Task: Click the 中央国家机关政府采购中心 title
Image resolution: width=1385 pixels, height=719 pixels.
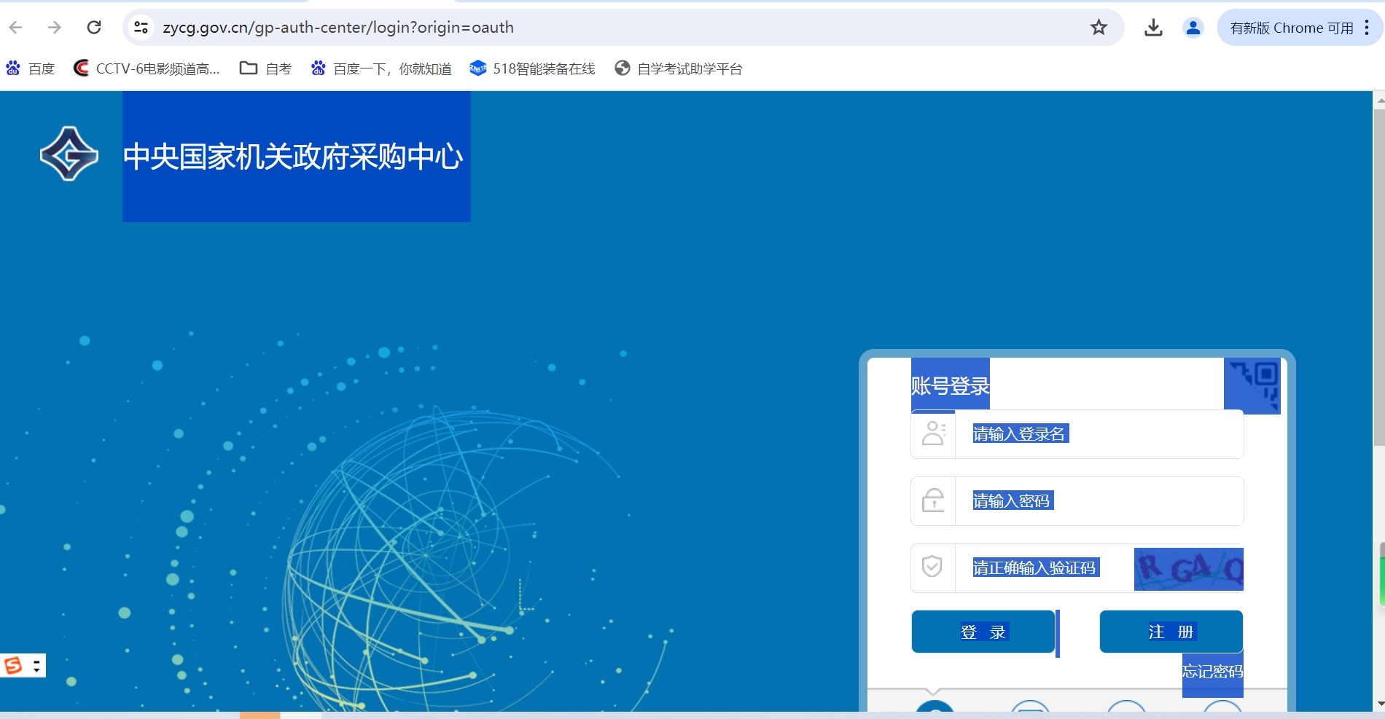Action: (x=293, y=157)
